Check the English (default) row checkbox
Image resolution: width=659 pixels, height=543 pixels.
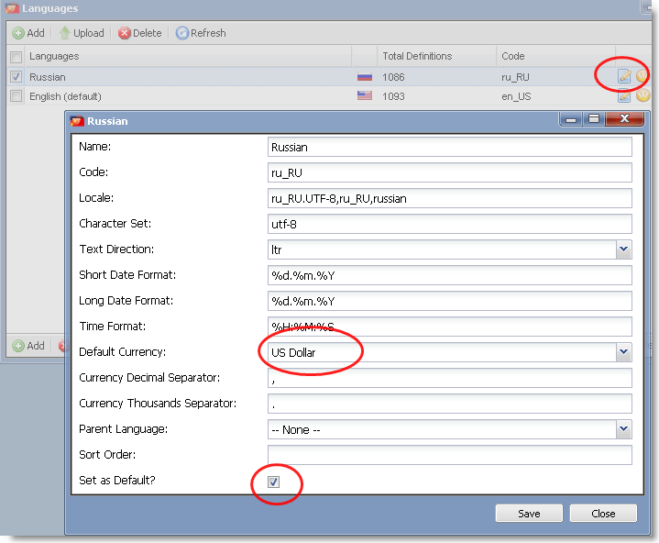(16, 96)
